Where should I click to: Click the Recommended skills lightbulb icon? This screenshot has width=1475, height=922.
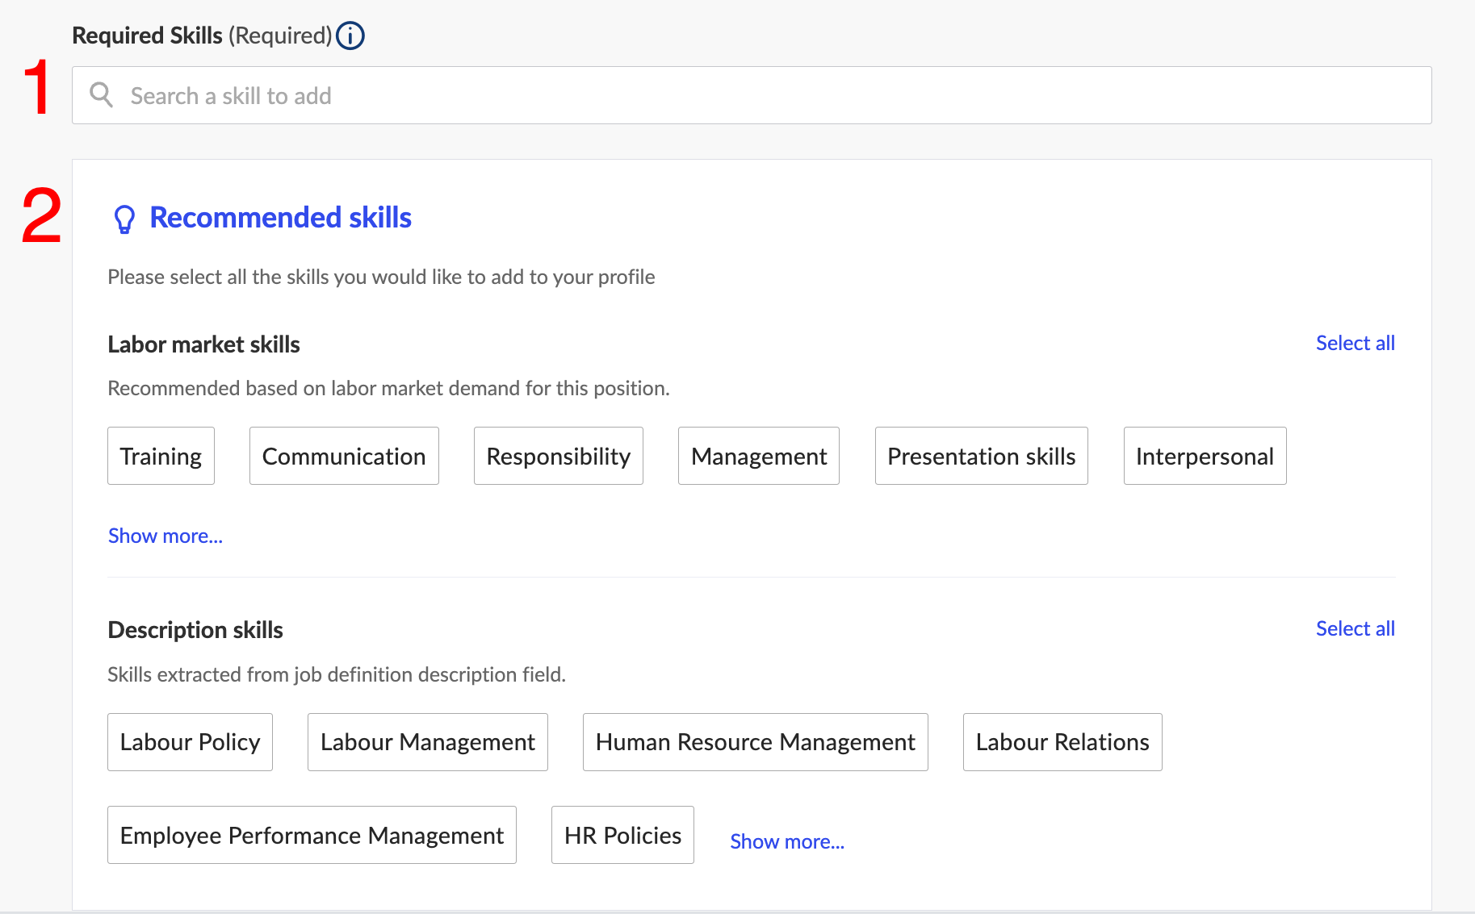(124, 219)
